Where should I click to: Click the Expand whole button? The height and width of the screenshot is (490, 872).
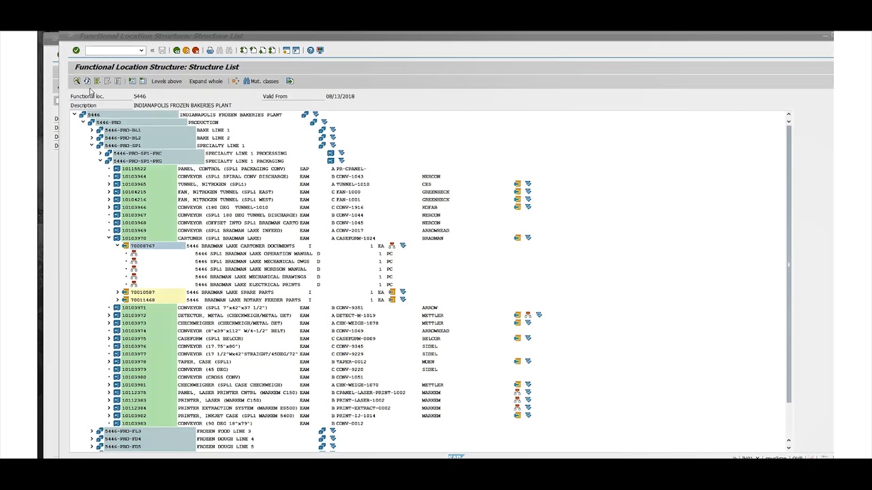pyautogui.click(x=206, y=81)
